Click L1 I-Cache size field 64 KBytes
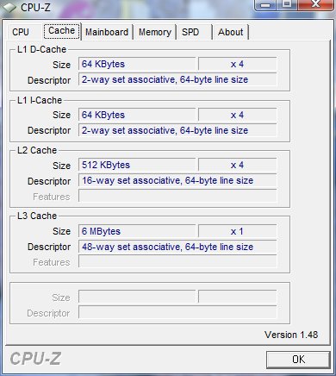 click(137, 115)
